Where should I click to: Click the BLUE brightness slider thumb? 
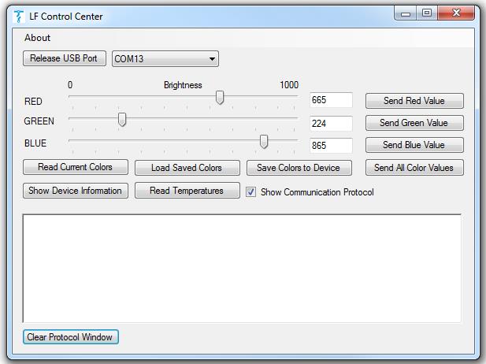264,142
